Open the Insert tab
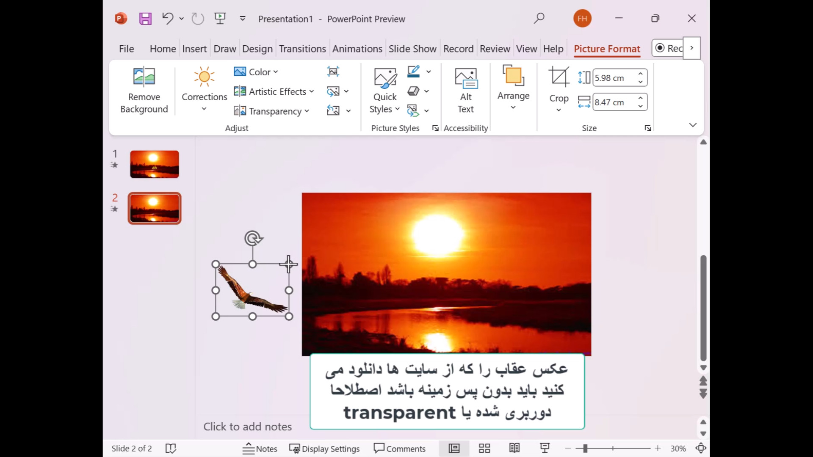 (x=194, y=49)
